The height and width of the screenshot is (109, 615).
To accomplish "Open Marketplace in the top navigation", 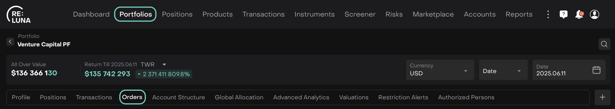I will tap(433, 14).
